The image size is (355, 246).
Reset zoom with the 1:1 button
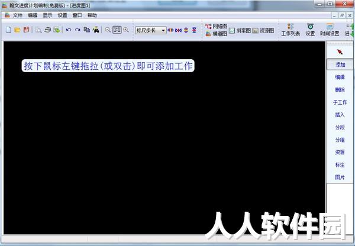[x=117, y=30]
